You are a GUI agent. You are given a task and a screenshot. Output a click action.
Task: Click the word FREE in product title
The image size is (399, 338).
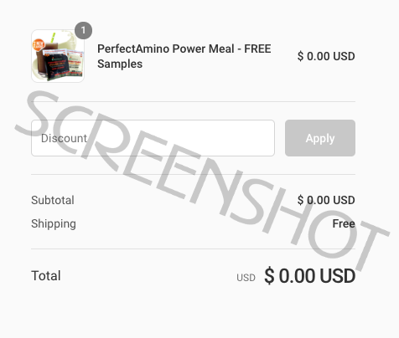tap(257, 49)
